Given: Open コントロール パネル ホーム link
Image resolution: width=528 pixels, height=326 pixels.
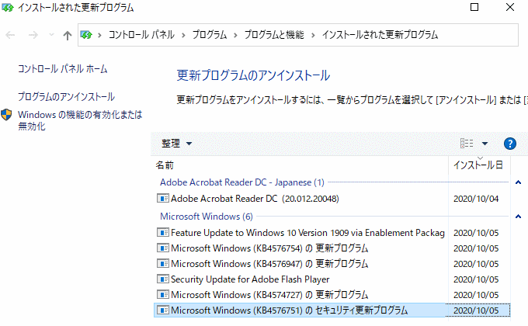Looking at the screenshot, I should tap(62, 69).
